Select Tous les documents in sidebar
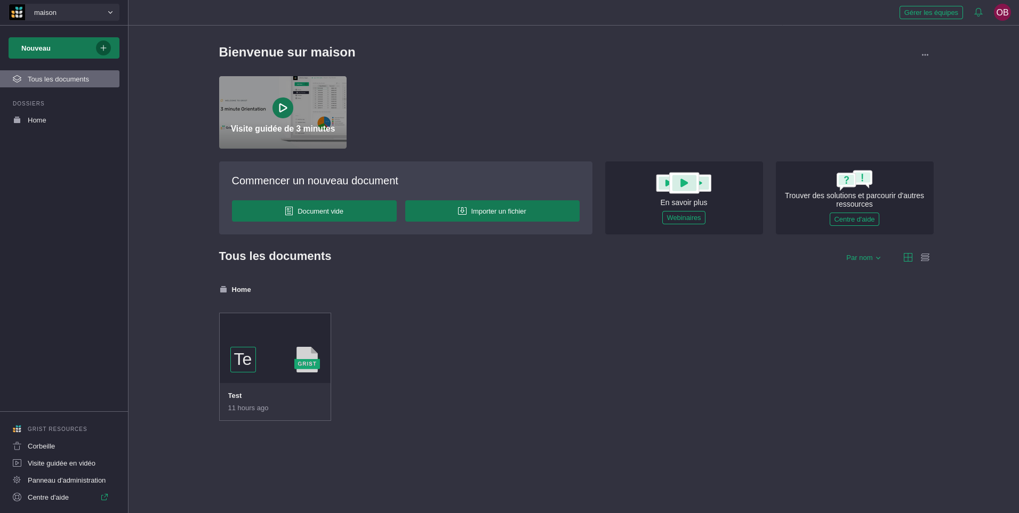Viewport: 1019px width, 513px height. pos(60,79)
